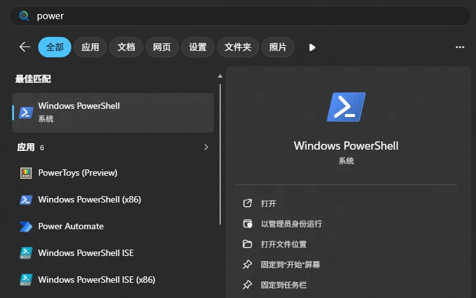Open the Windows PowerShell best match result
Image resolution: width=476 pixels, height=298 pixels.
click(x=113, y=113)
